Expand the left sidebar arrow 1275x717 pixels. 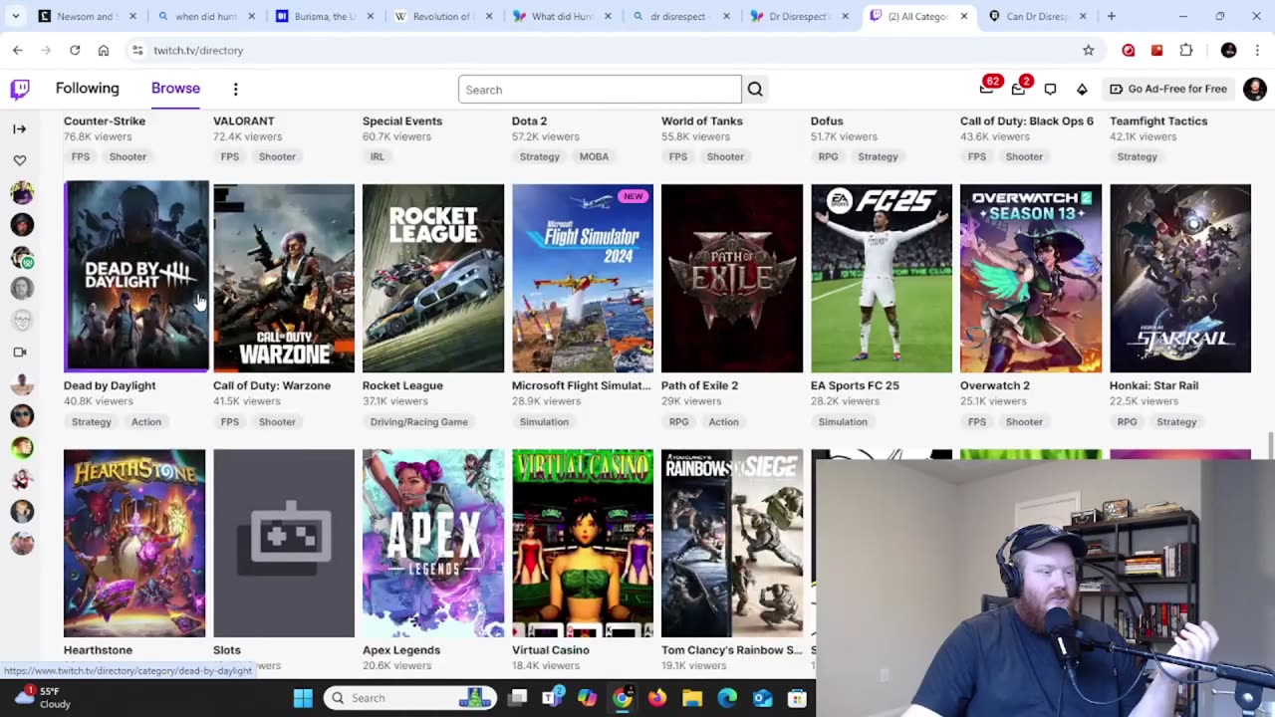pyautogui.click(x=20, y=128)
